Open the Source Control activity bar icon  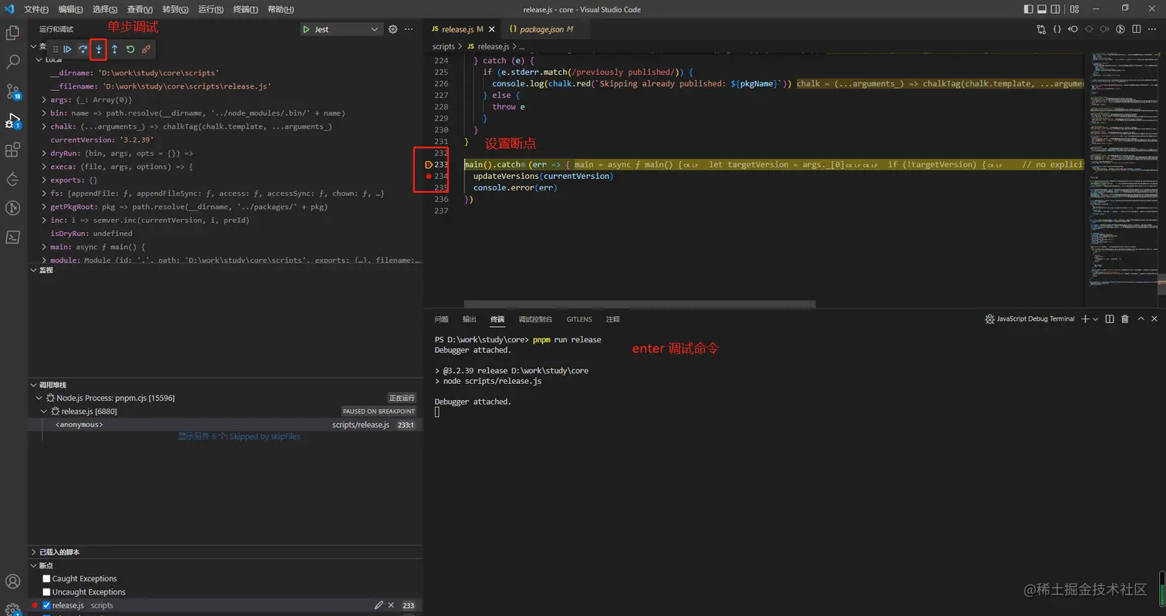[x=13, y=91]
